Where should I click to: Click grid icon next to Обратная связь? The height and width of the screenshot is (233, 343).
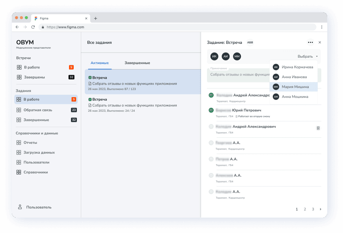click(x=19, y=110)
